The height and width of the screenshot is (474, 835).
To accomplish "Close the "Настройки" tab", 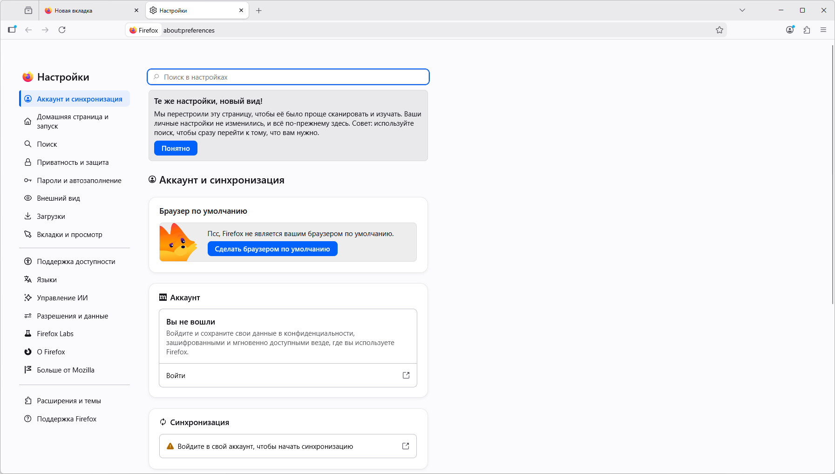I will click(x=241, y=10).
